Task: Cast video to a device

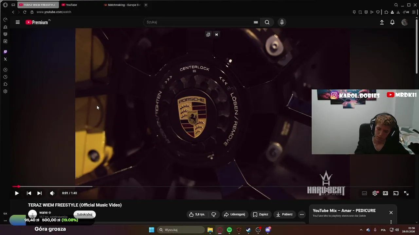Action: [x=396, y=193]
